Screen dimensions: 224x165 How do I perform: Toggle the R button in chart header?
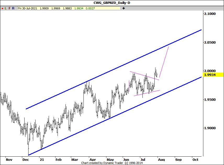pyautogui.click(x=13, y=8)
